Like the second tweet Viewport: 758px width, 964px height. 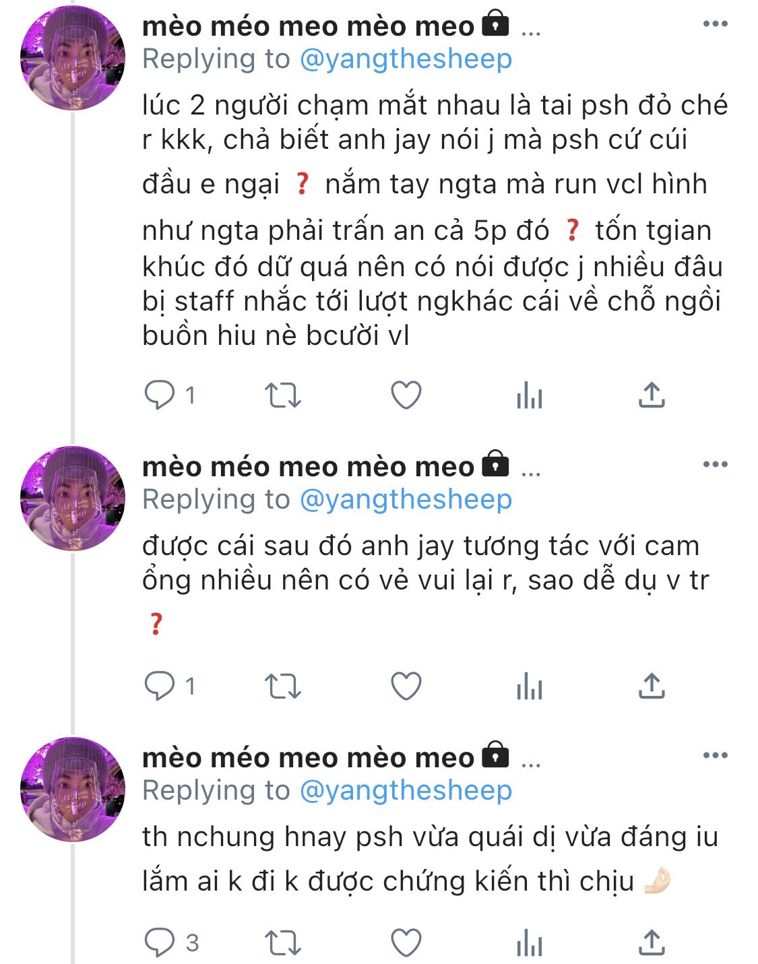coord(406,686)
